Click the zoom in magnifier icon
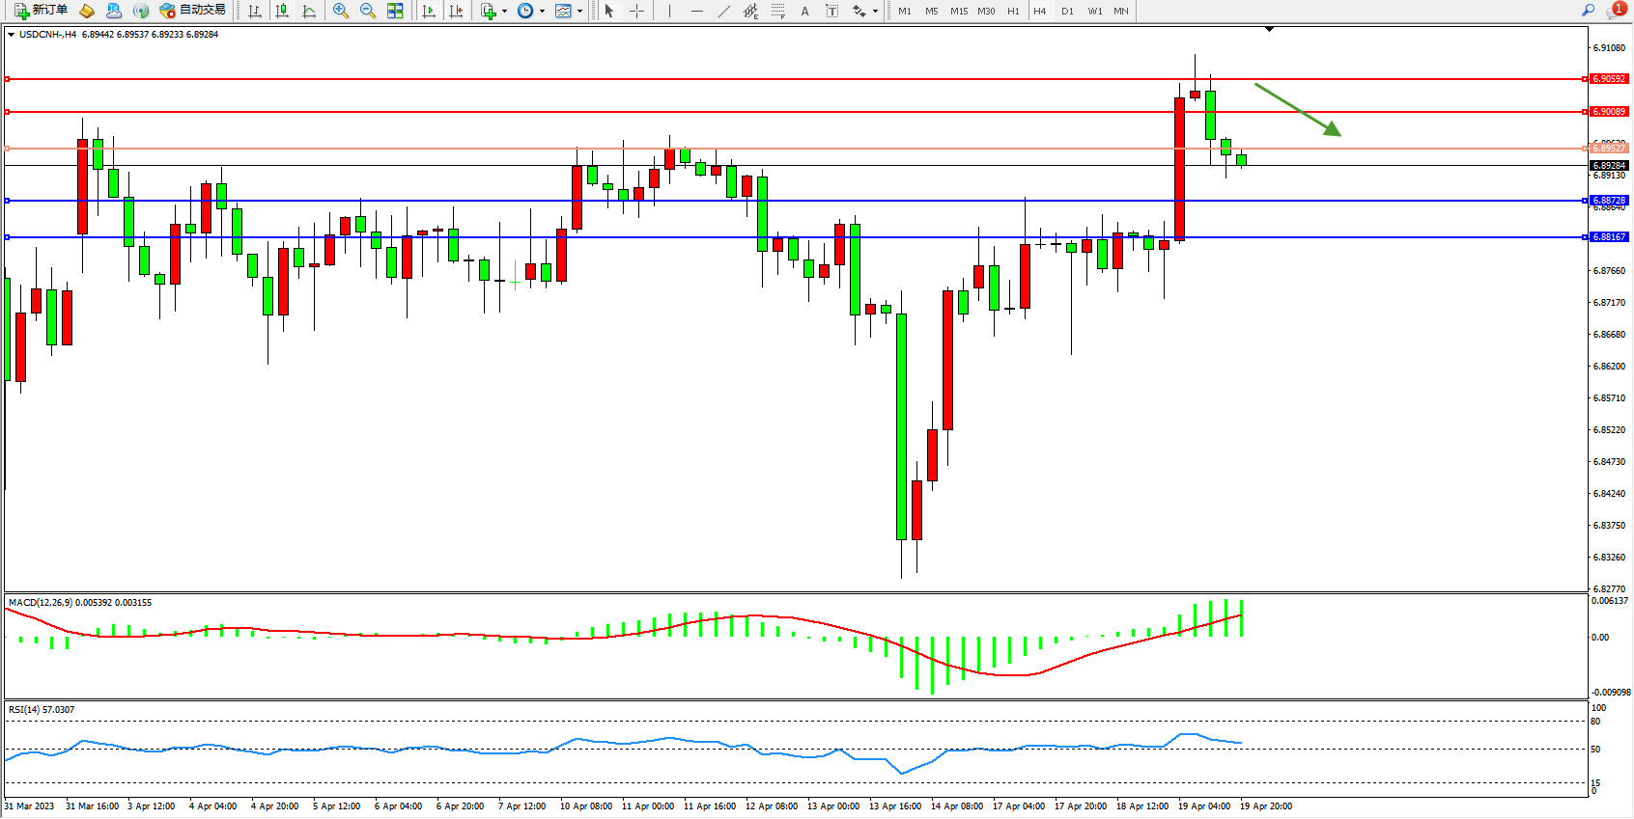This screenshot has width=1634, height=819. pyautogui.click(x=341, y=11)
